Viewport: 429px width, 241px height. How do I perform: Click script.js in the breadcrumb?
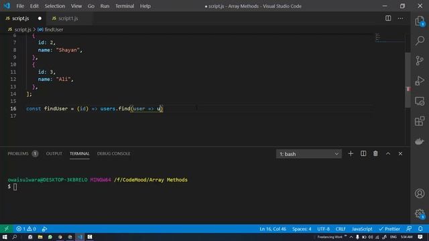point(22,29)
